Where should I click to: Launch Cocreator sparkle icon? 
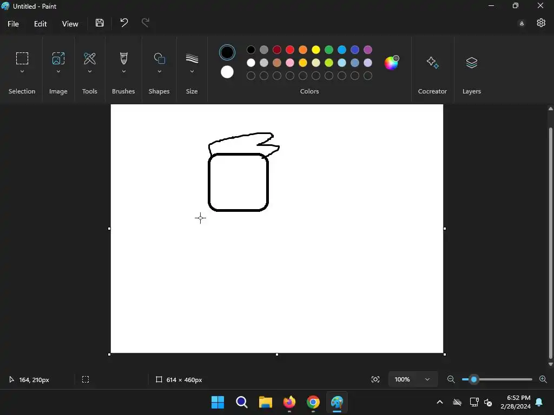(x=432, y=63)
